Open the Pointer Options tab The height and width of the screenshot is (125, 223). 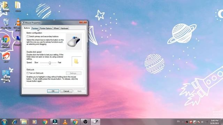(46, 28)
